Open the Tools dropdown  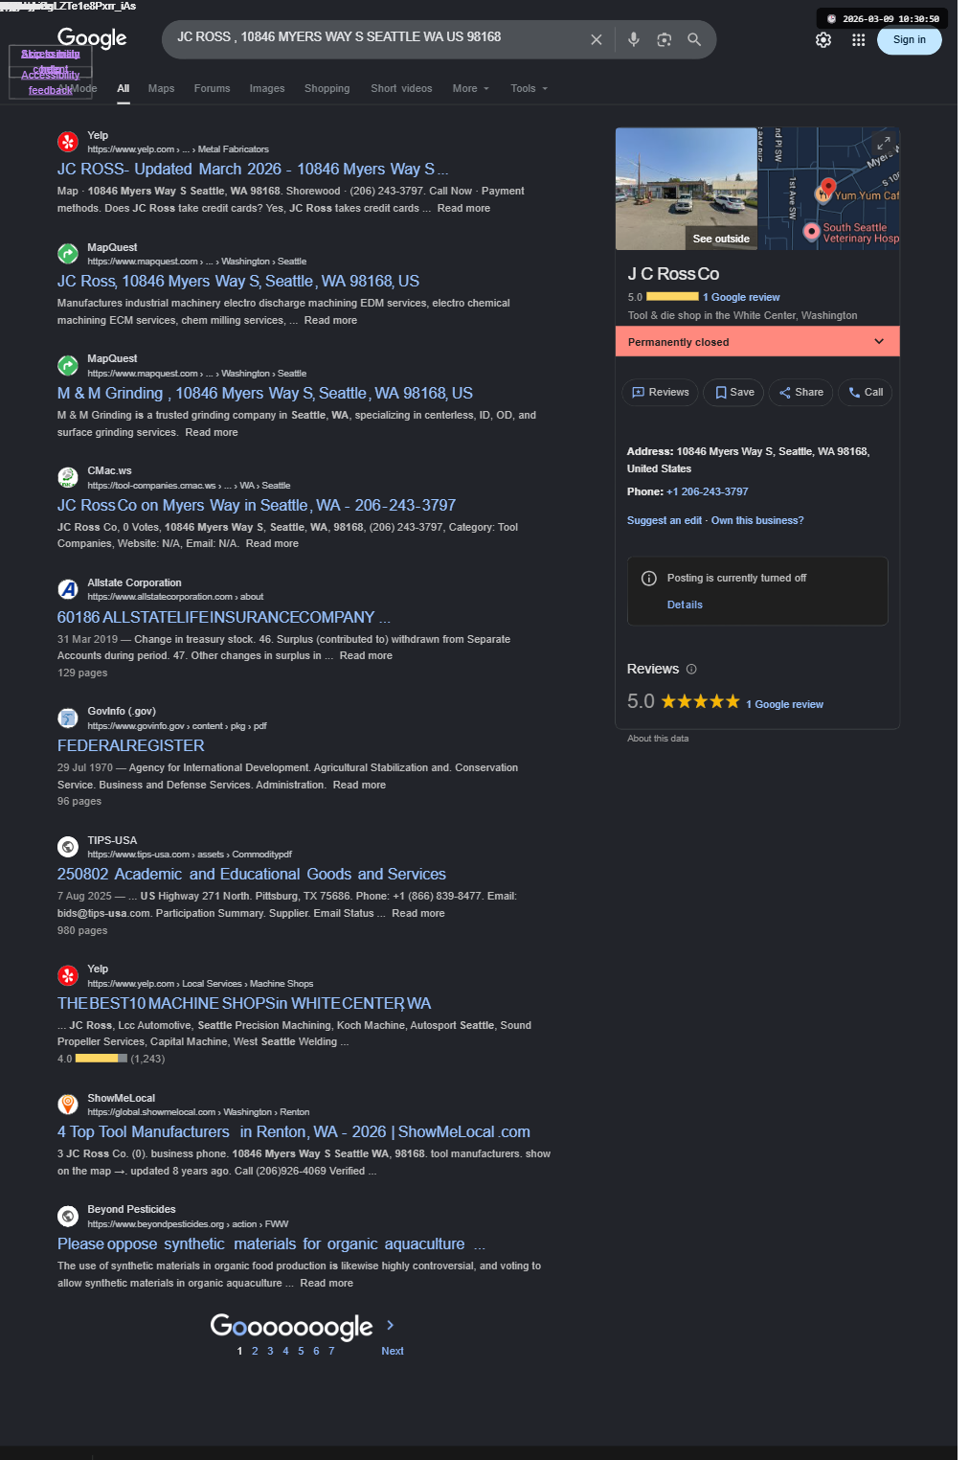click(529, 88)
